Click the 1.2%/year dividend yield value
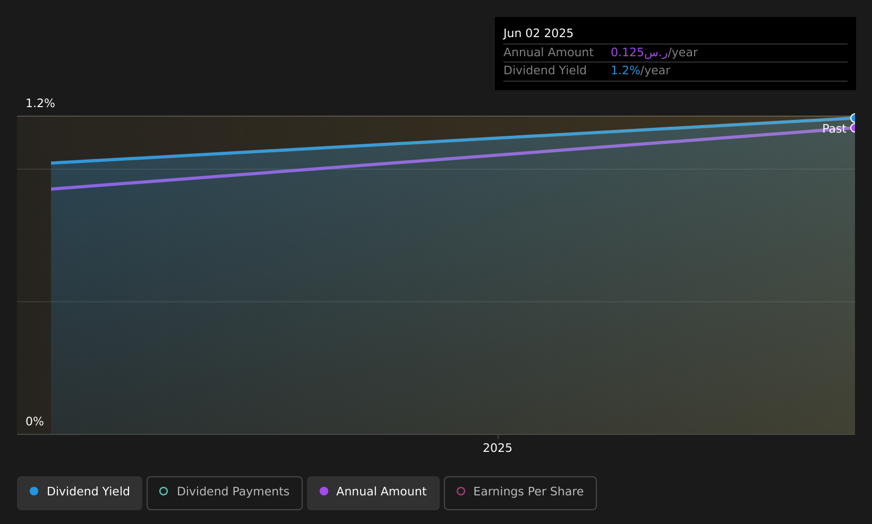Screen dimensions: 872x524 pos(640,71)
